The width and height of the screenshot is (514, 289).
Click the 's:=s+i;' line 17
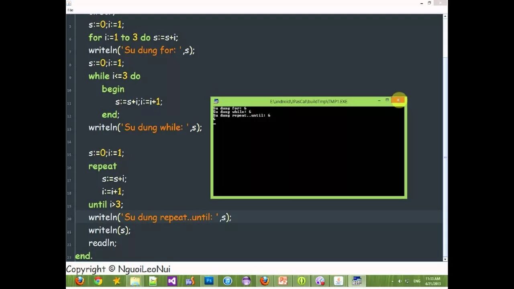coord(114,179)
